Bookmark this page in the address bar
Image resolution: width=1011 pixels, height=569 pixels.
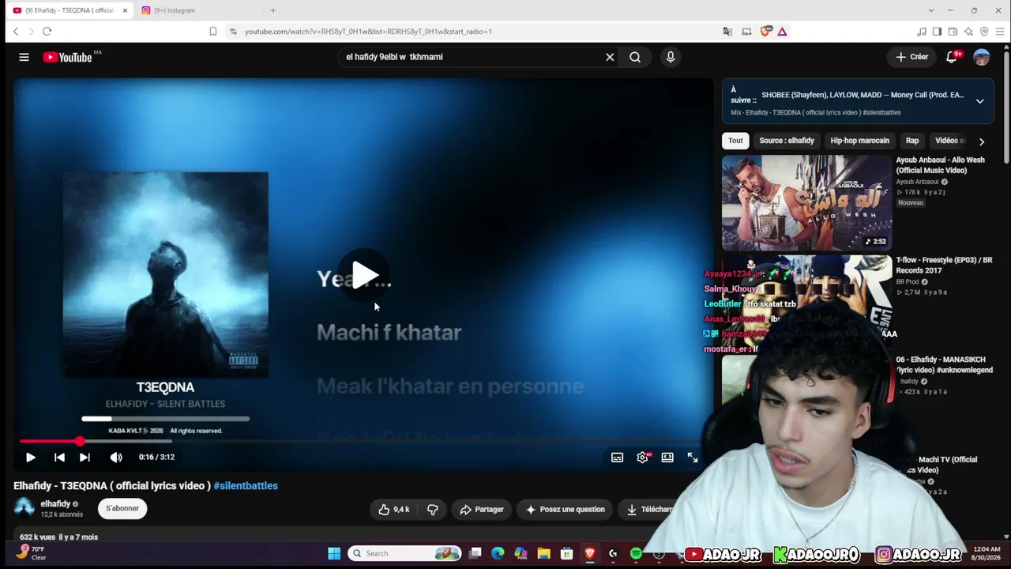click(212, 32)
